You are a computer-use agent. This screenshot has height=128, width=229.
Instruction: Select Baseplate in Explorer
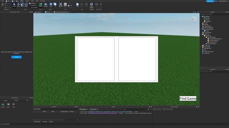[x=208, y=21]
